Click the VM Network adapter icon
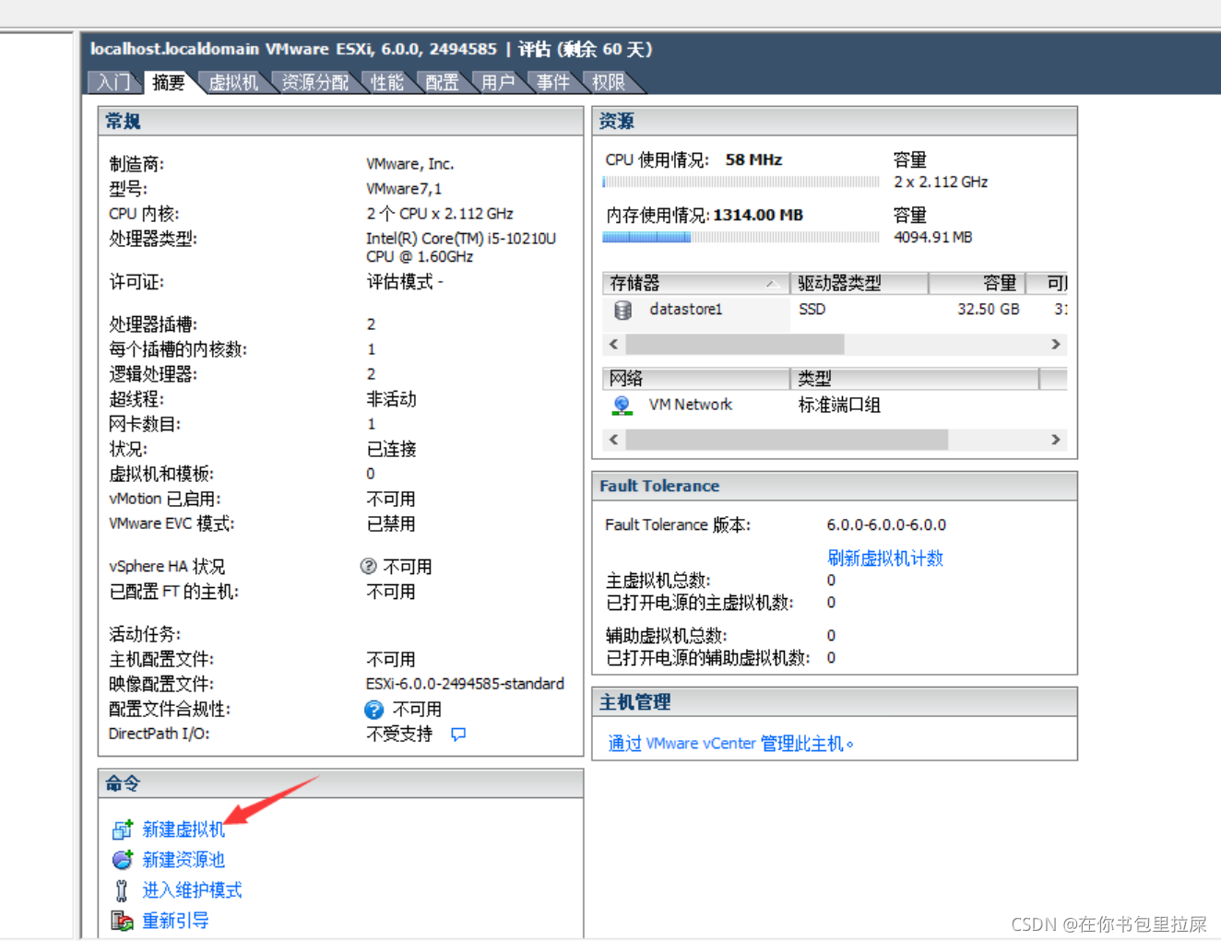 coord(621,405)
